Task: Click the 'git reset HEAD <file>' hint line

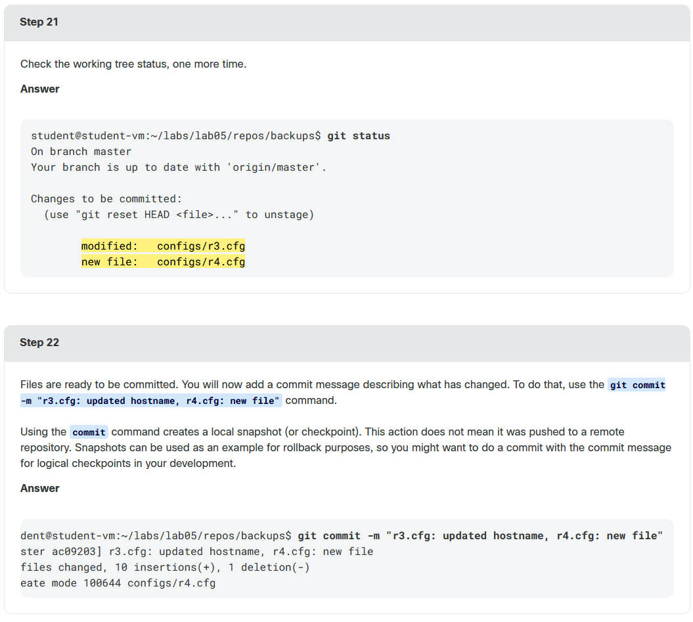Action: (x=179, y=215)
